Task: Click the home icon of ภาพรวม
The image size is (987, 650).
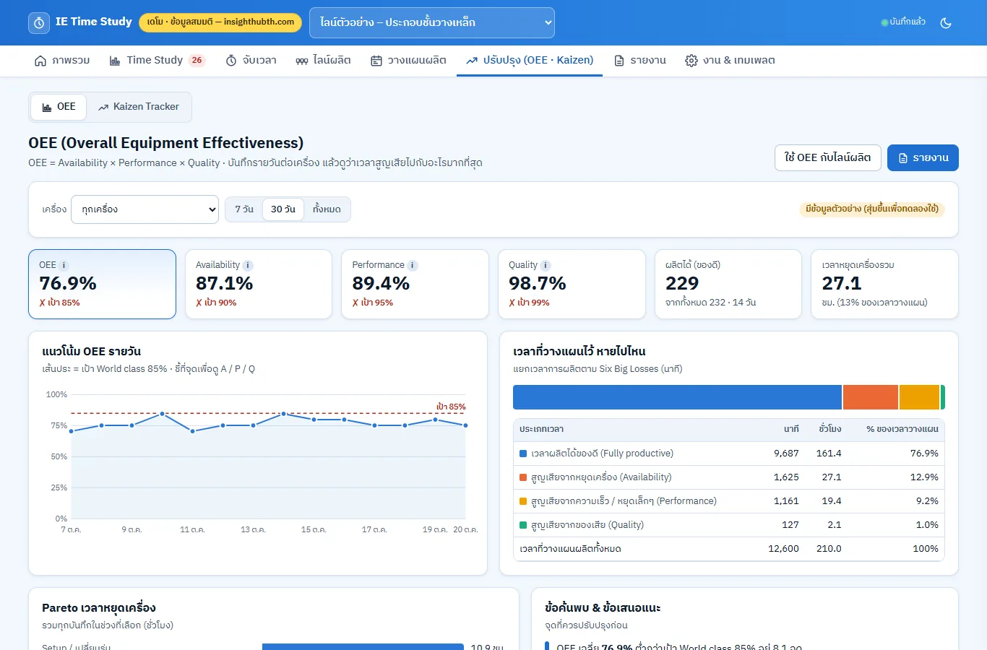Action: pos(40,61)
